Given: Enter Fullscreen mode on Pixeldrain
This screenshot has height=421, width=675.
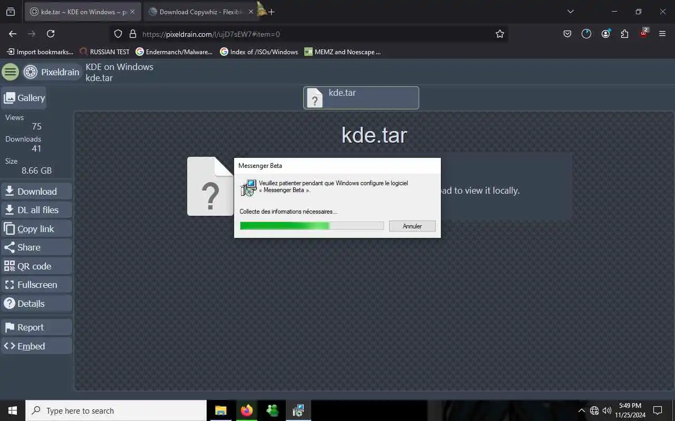Looking at the screenshot, I should point(36,285).
